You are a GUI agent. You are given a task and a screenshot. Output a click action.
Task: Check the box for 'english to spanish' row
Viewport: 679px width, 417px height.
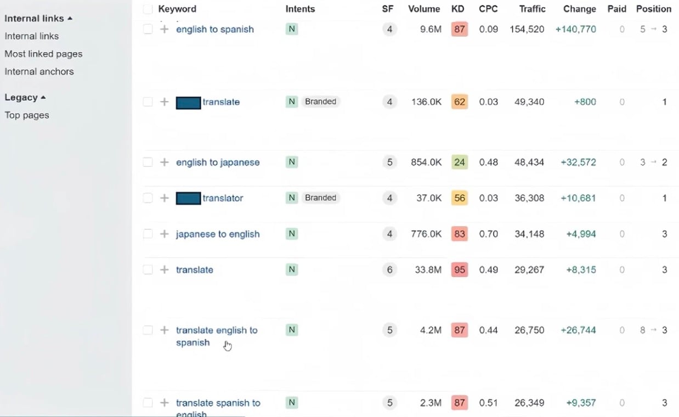tap(148, 29)
